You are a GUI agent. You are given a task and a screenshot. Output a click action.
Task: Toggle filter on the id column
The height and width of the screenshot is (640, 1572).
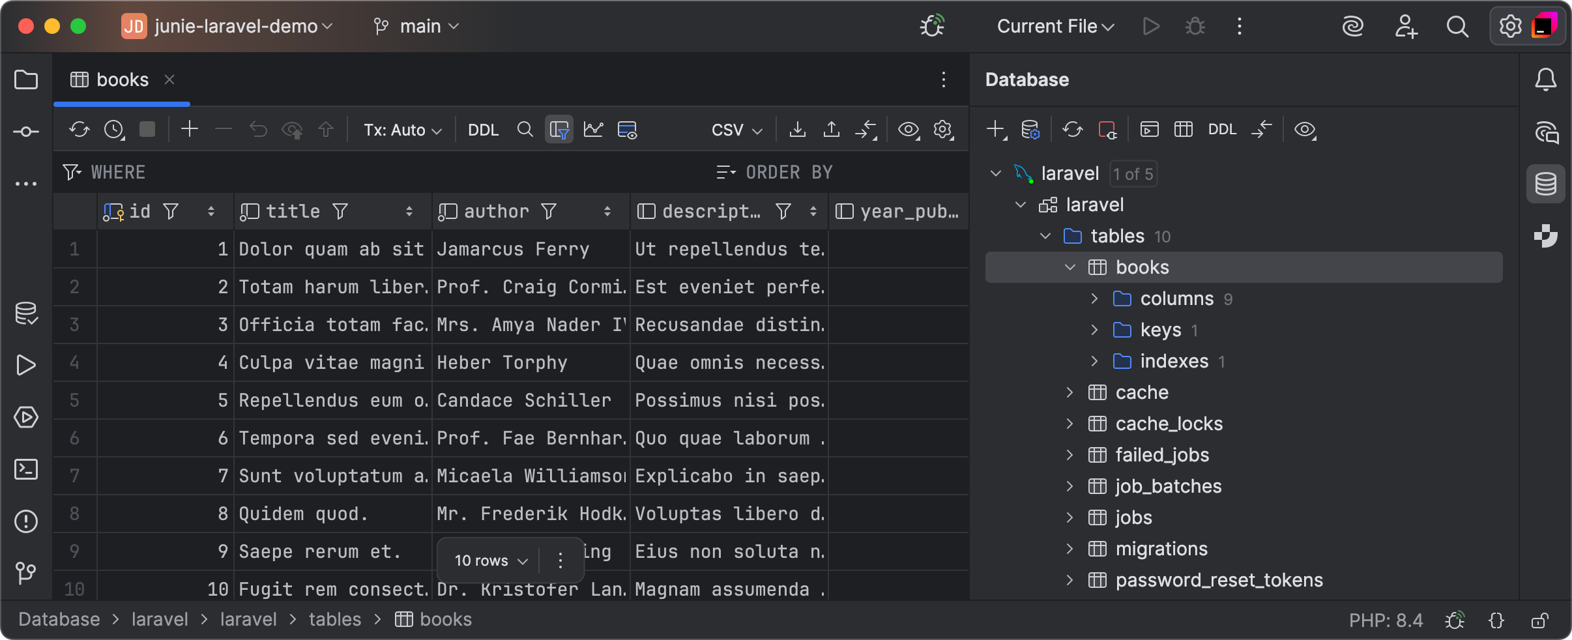tap(171, 211)
